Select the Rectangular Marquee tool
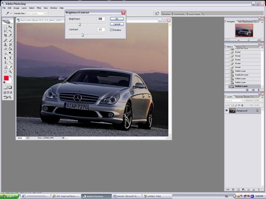 6,27
